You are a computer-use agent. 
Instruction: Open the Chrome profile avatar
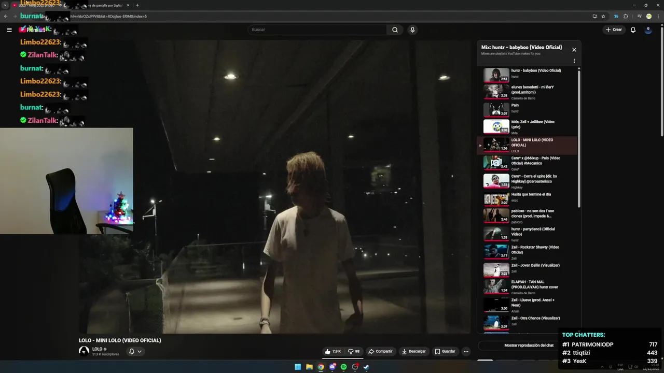(648, 16)
